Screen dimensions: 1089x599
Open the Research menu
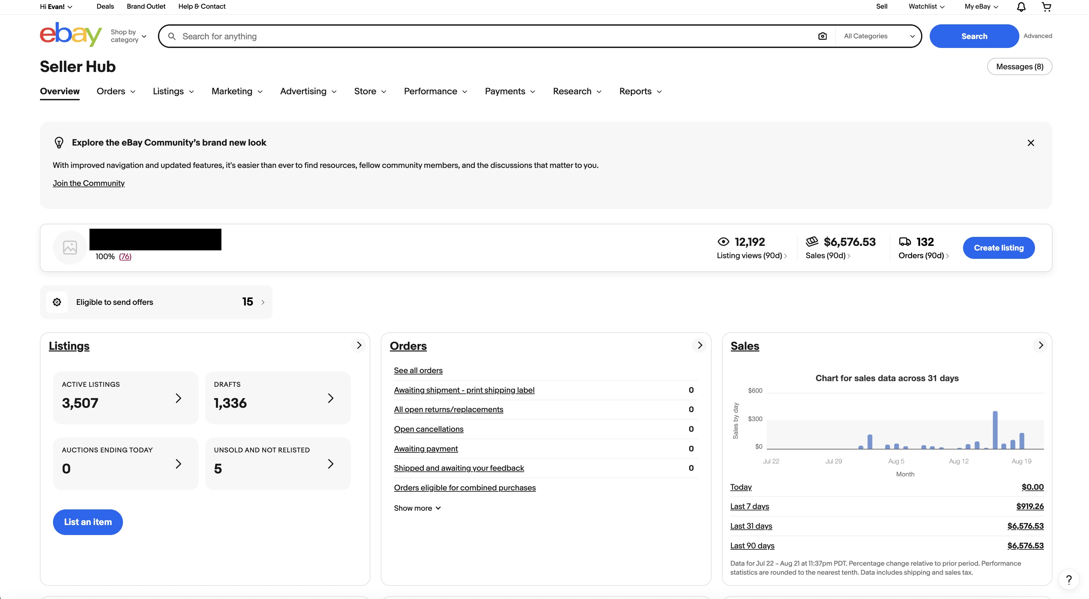[577, 91]
